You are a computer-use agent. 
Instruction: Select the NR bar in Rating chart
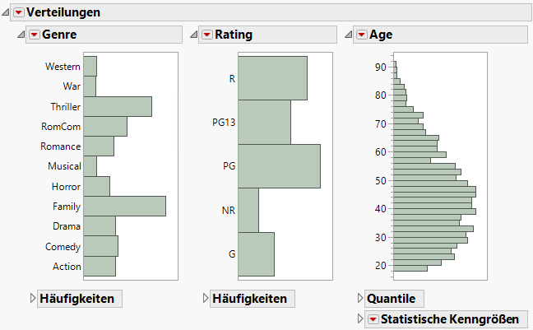(x=248, y=211)
